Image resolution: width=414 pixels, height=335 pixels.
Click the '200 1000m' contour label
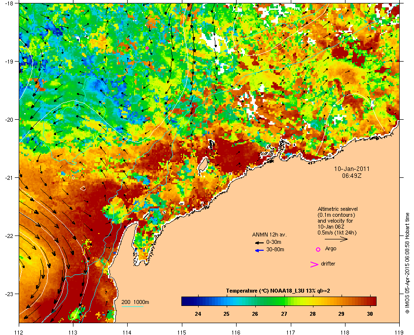tap(135, 302)
